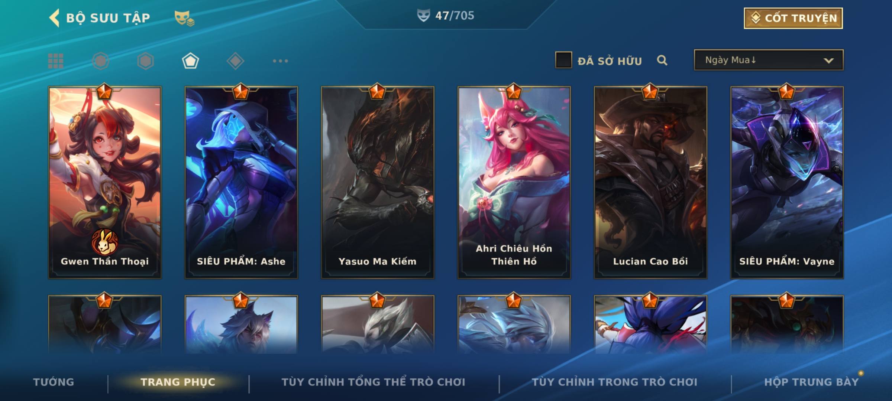
Task: Open the Hộp Trưng Bày tab
Action: coord(811,382)
